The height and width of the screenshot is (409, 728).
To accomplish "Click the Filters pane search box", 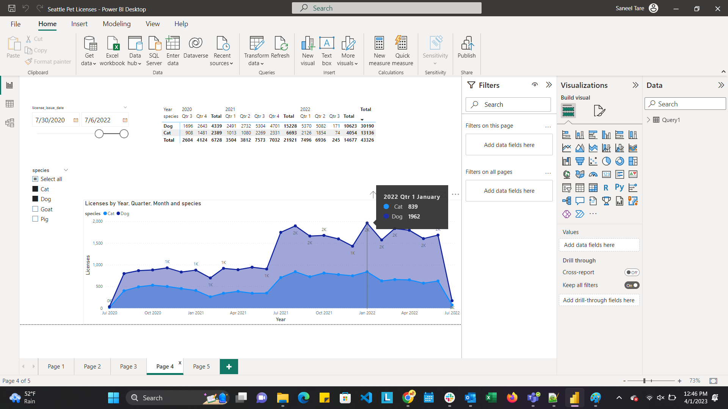I will pyautogui.click(x=508, y=104).
